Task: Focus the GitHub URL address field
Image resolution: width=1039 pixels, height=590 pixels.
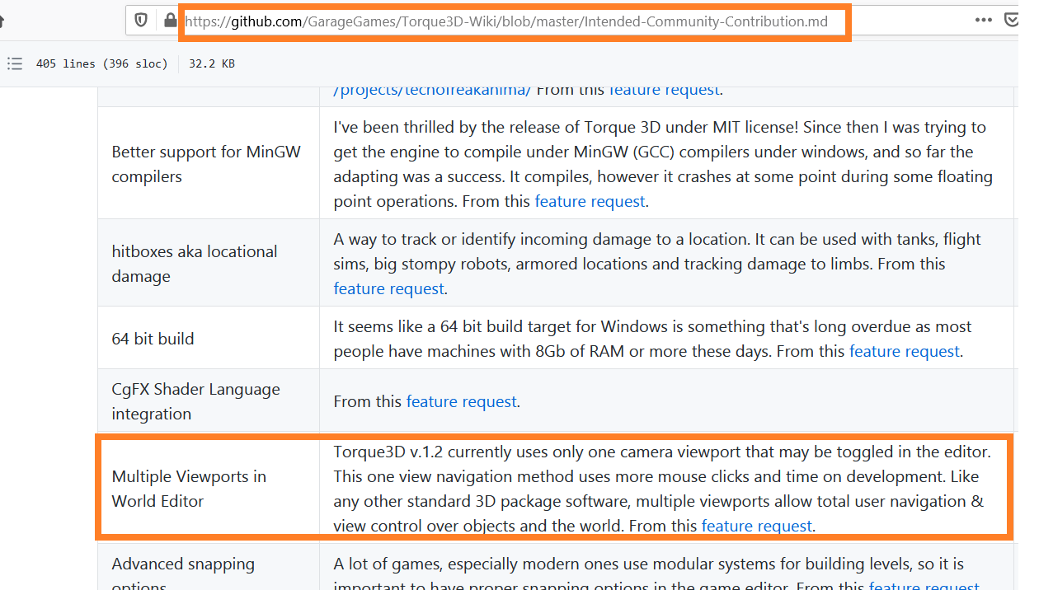Action: [x=506, y=21]
